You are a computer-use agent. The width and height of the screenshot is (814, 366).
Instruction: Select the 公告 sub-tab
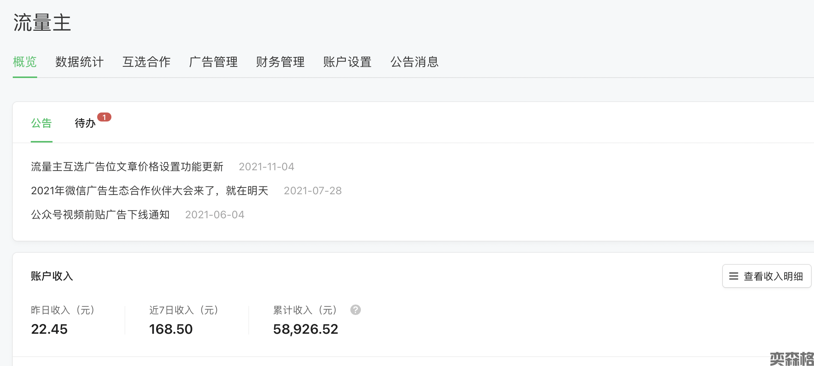click(x=41, y=123)
